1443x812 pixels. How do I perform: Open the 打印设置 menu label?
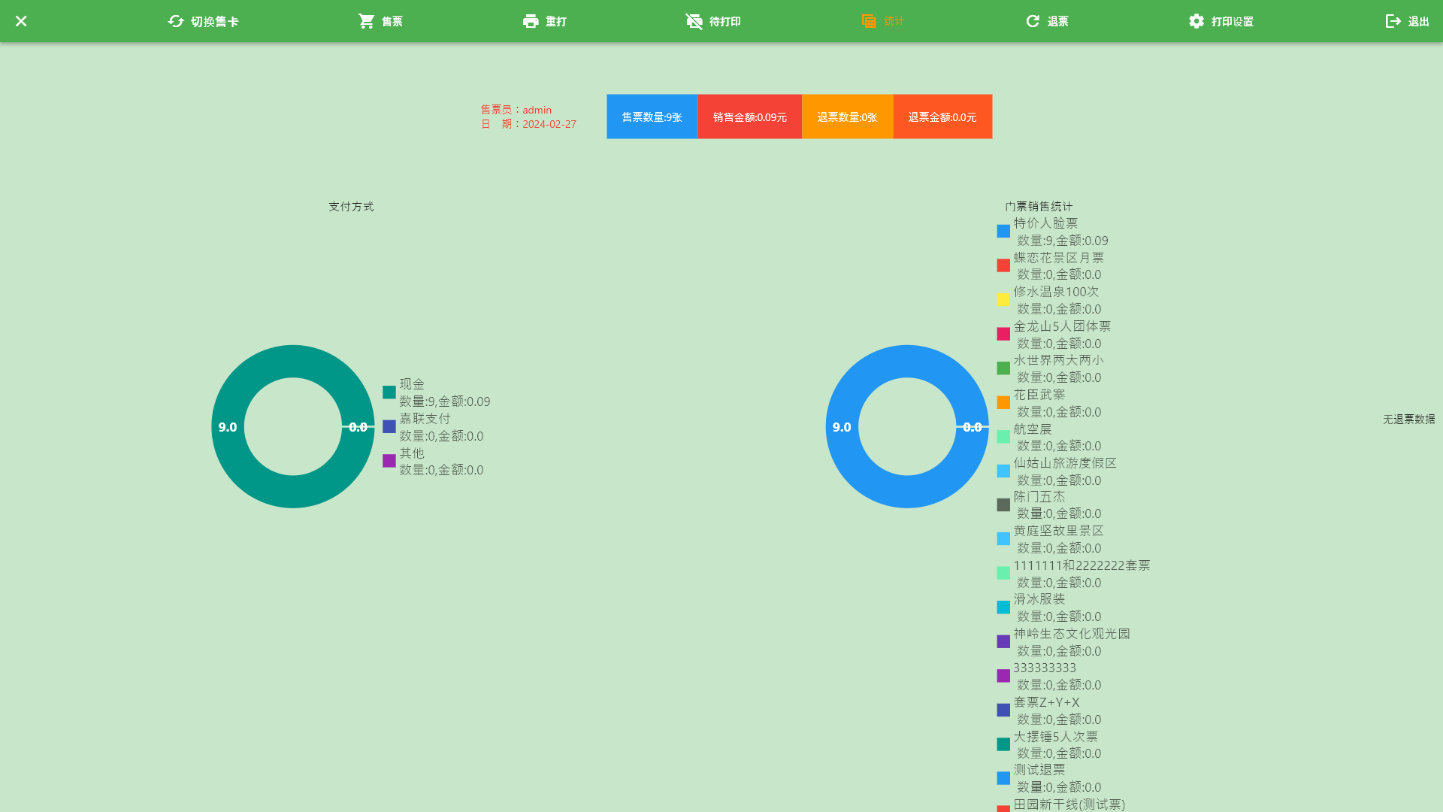pos(1232,22)
